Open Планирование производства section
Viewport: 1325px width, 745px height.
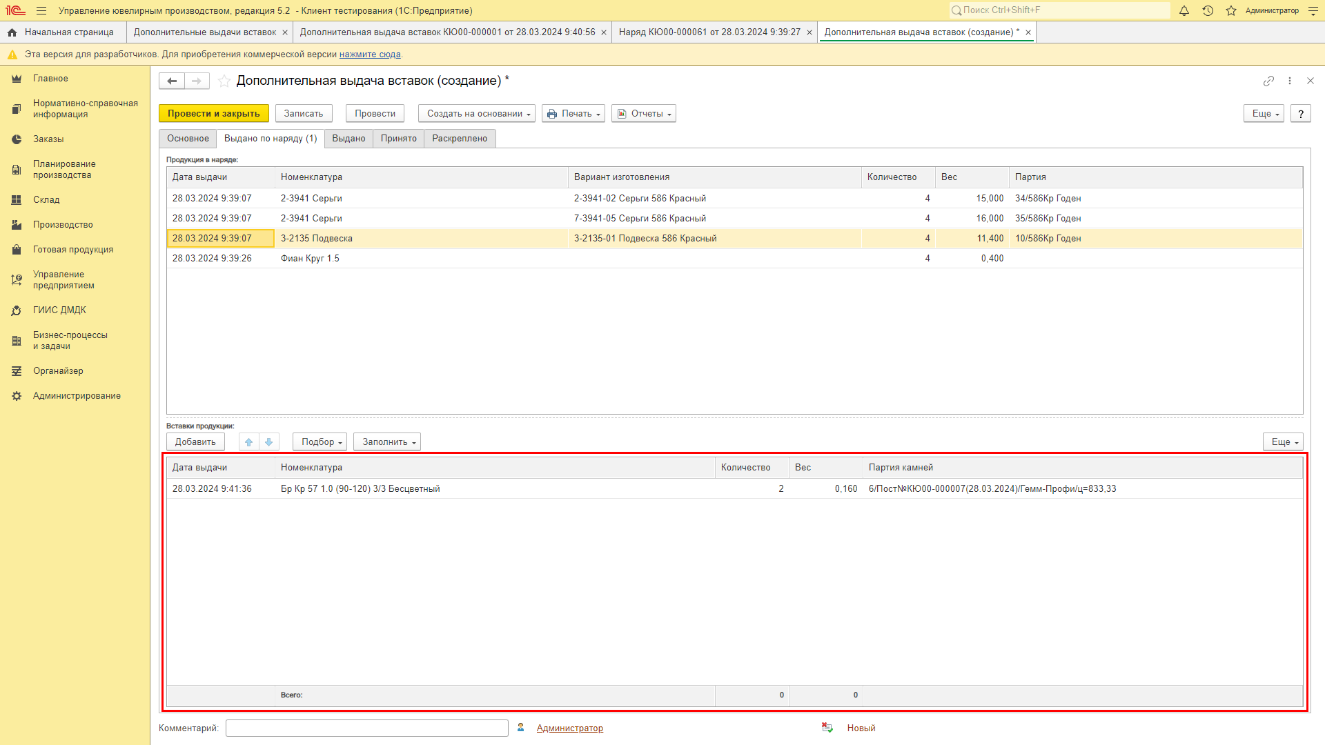pos(64,170)
